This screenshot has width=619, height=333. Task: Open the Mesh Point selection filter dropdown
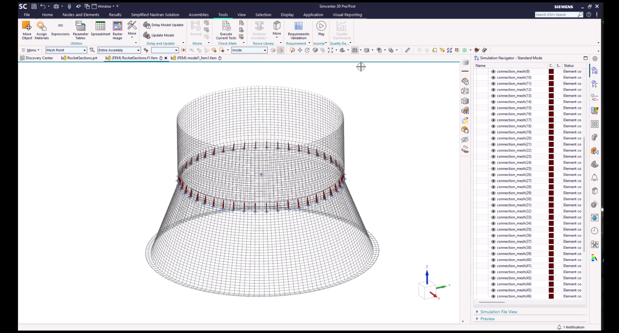point(66,50)
